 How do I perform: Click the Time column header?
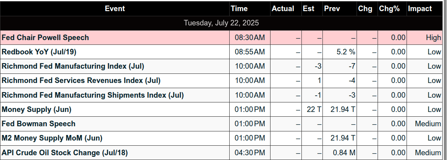239,8
